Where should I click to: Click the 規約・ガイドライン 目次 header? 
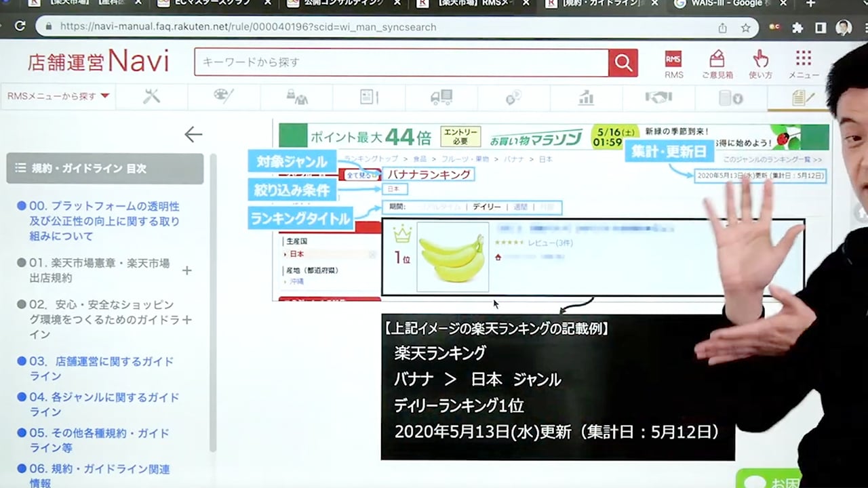105,168
